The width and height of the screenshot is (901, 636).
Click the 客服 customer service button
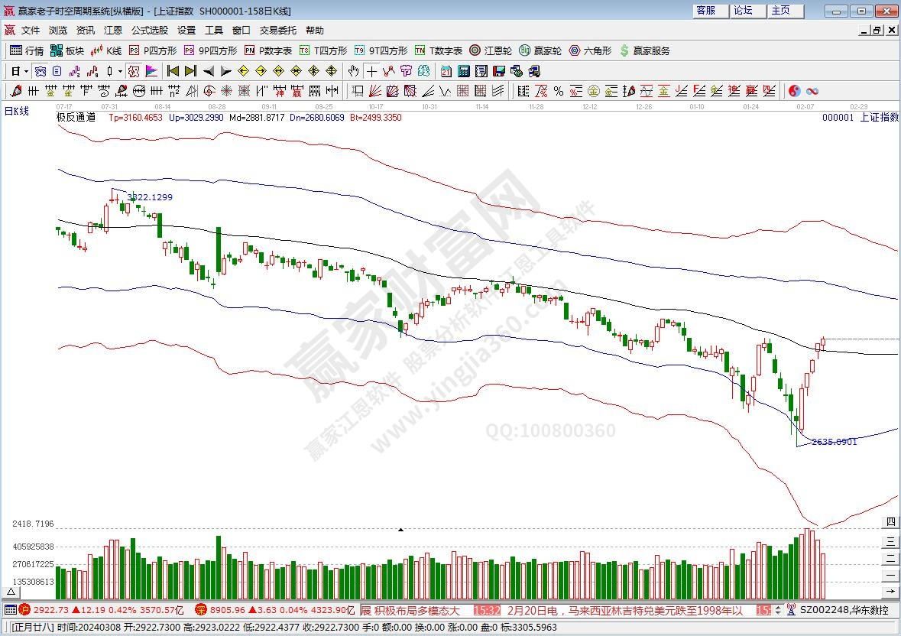click(706, 11)
